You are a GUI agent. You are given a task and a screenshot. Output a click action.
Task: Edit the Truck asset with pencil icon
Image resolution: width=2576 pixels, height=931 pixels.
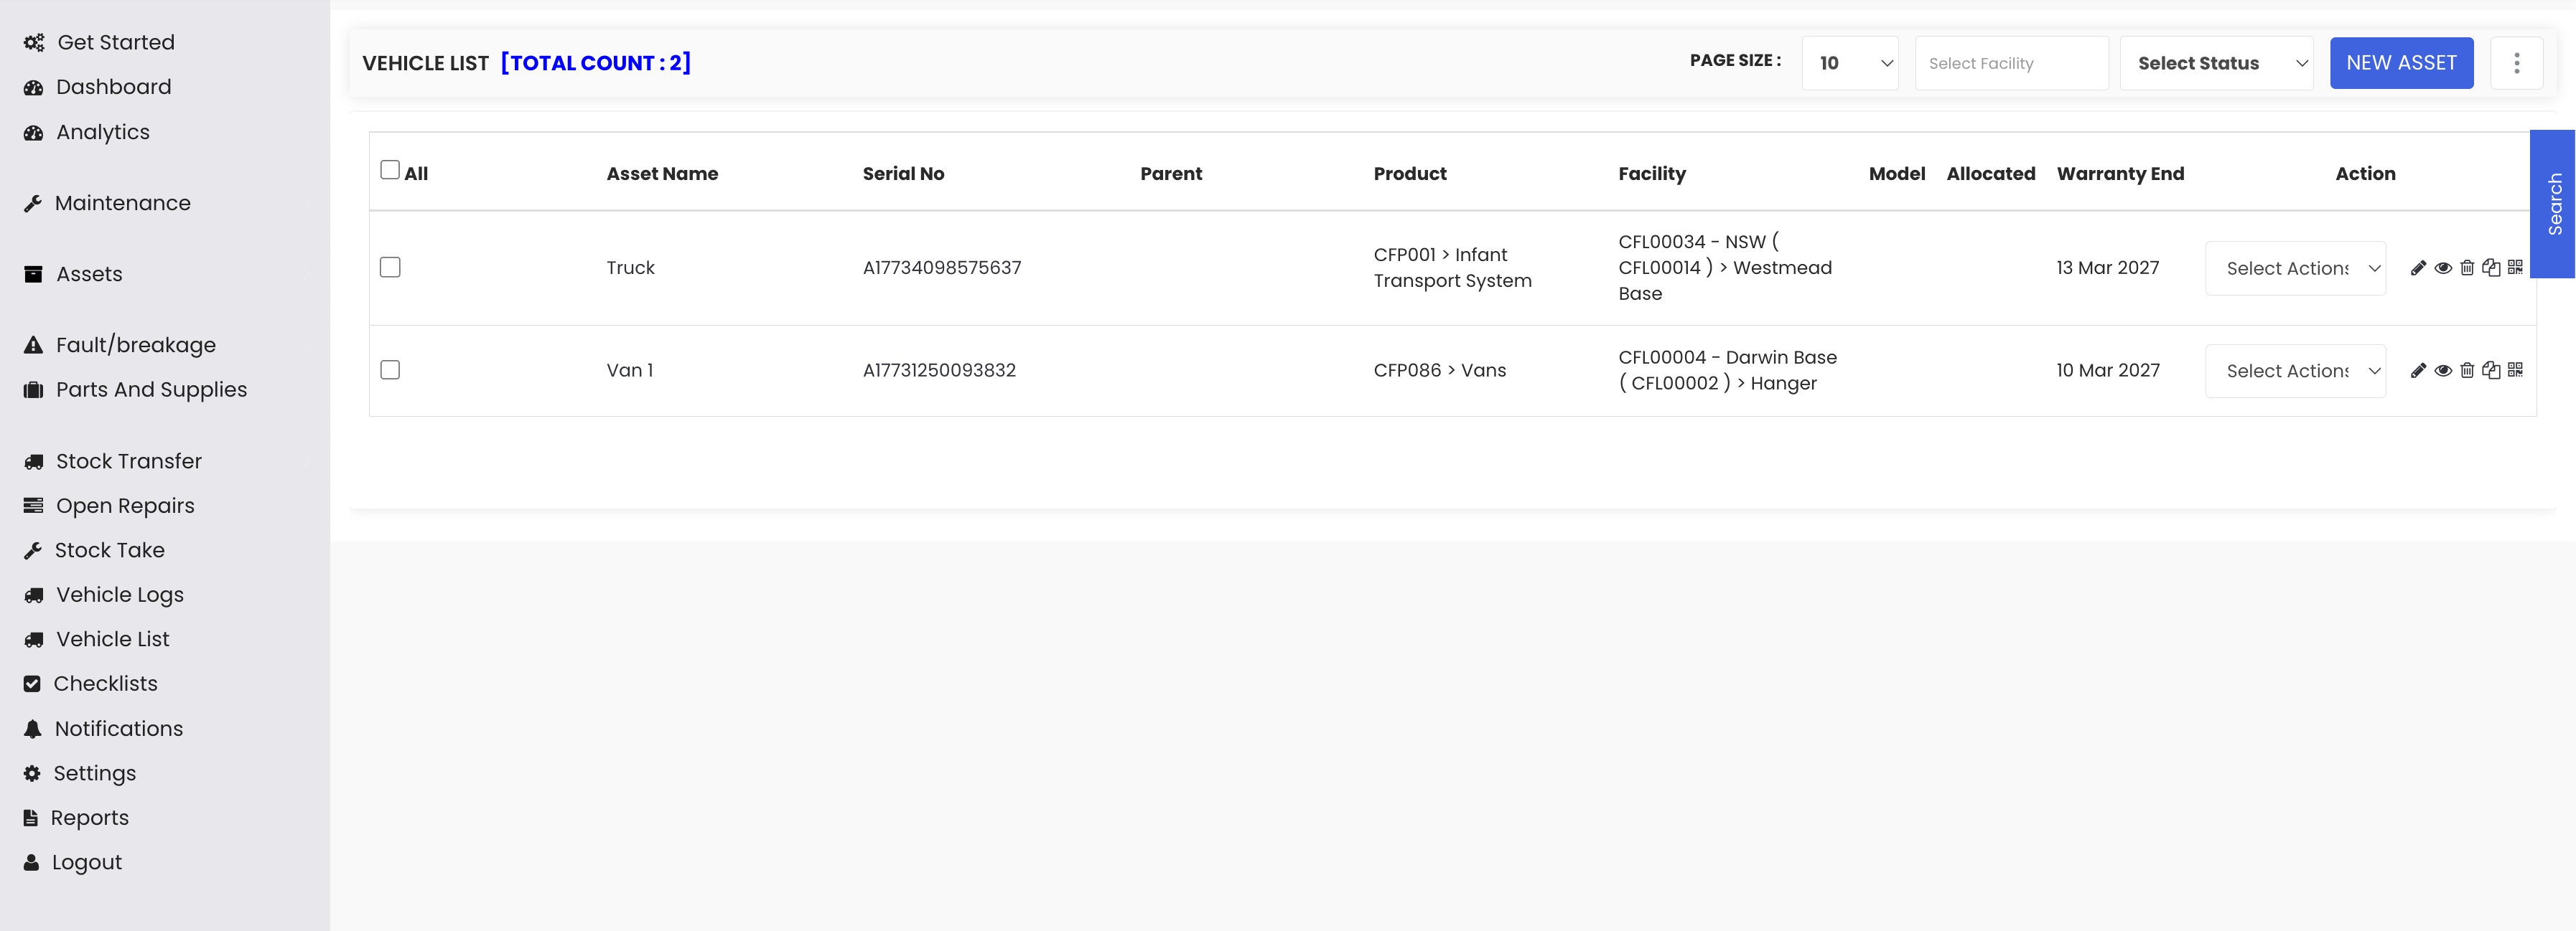pos(2418,268)
